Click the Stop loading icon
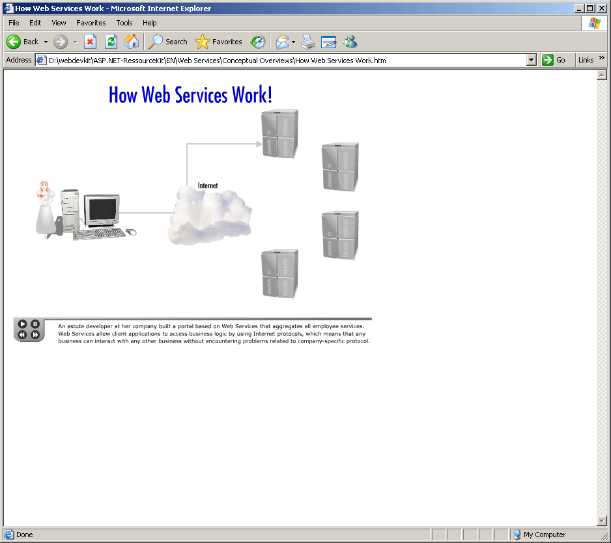The image size is (611, 543). click(x=91, y=42)
